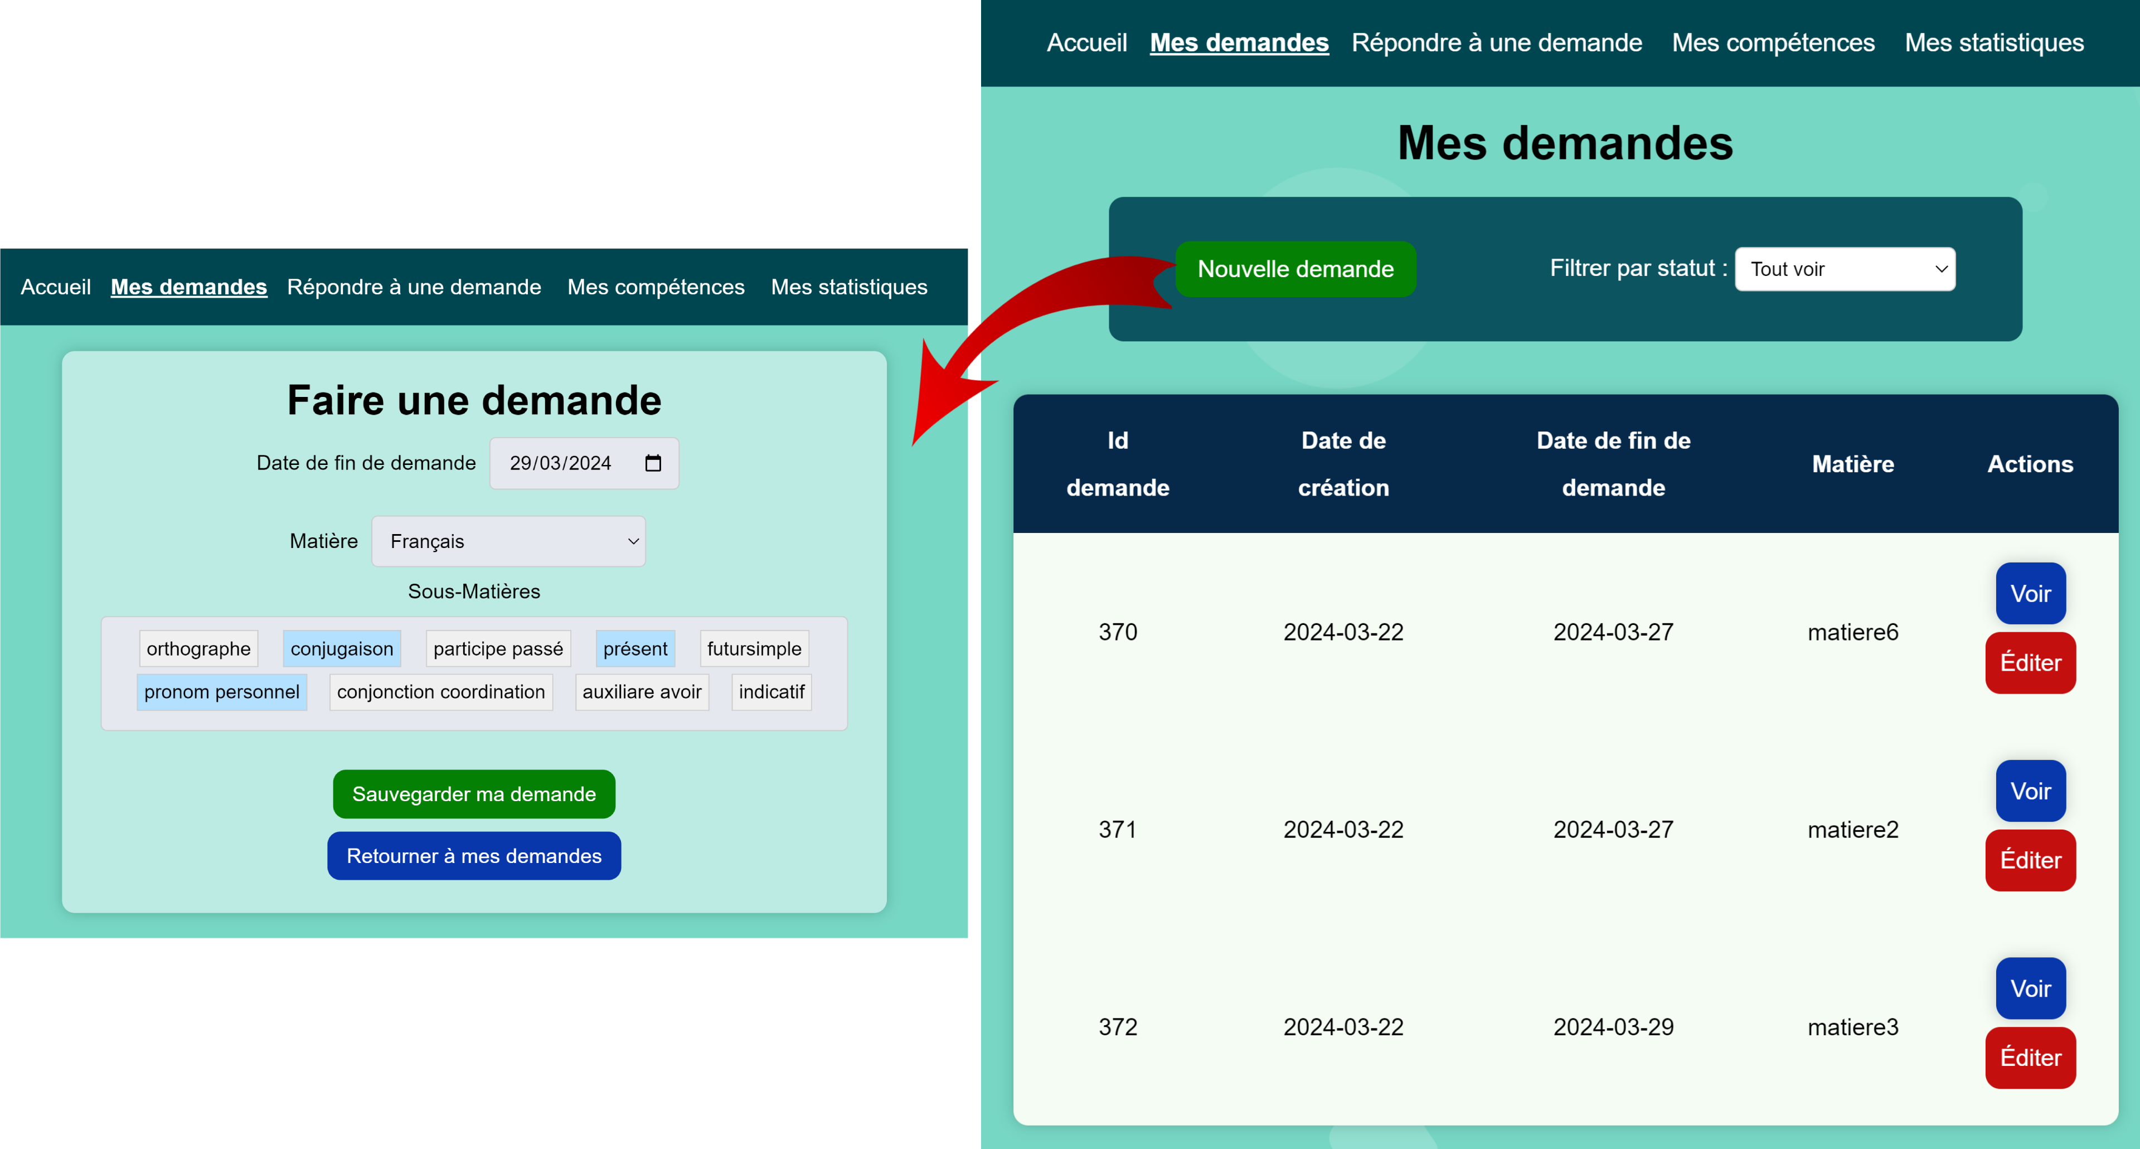View request 371 with Voir
This screenshot has height=1149, width=2140.
pyautogui.click(x=2030, y=791)
